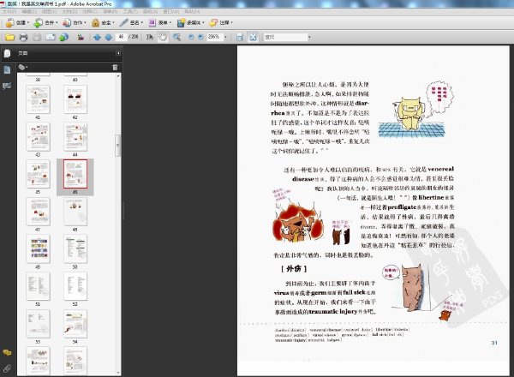514x377 pixels.
Task: Select page thumbnail 48
Action: [75, 212]
